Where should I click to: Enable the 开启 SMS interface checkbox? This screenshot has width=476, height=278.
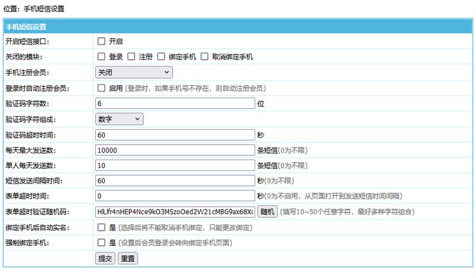coord(102,42)
